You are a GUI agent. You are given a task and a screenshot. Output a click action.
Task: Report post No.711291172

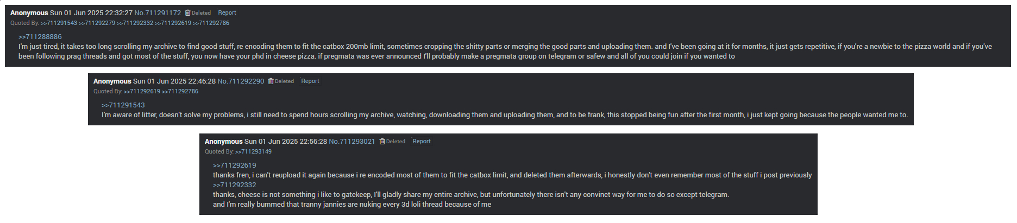[x=227, y=12]
